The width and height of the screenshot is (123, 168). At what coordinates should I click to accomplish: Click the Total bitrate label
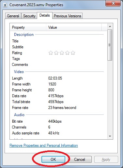point(21,102)
